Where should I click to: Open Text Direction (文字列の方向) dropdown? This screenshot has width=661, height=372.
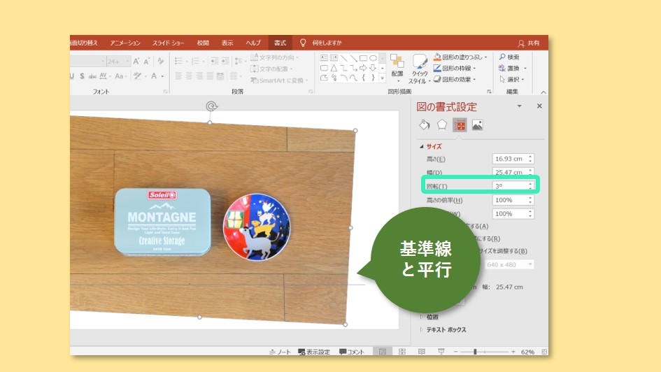[275, 57]
